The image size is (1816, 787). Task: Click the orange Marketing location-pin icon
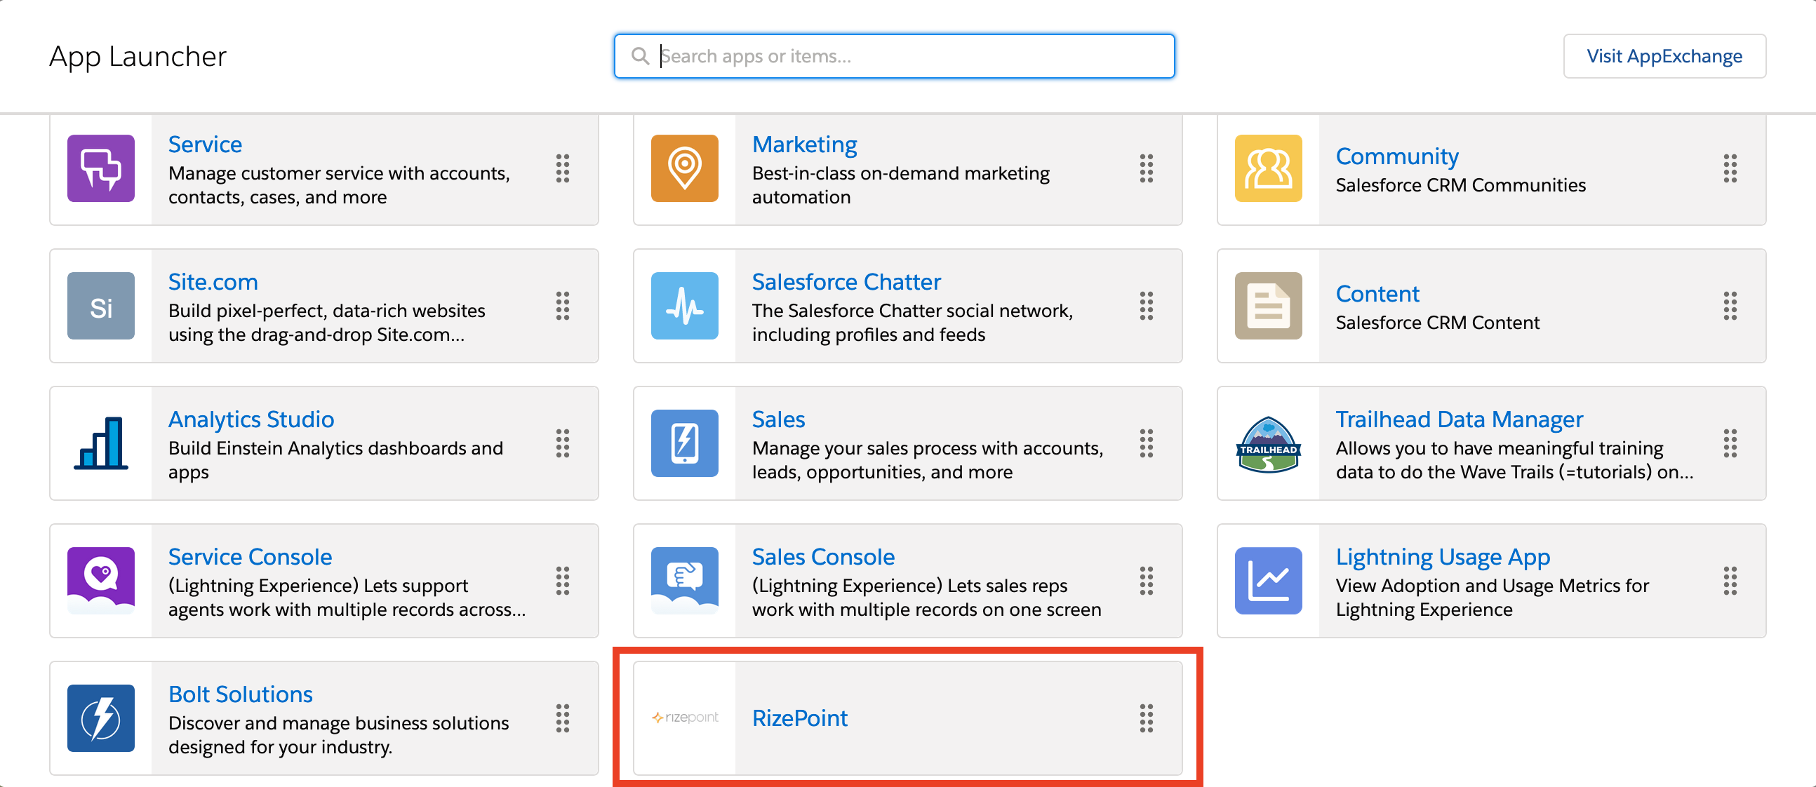pyautogui.click(x=685, y=168)
